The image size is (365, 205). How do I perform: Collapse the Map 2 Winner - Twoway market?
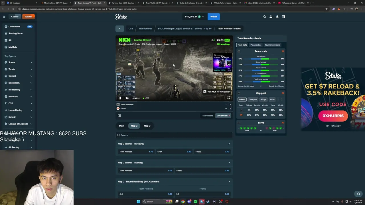[229, 163]
